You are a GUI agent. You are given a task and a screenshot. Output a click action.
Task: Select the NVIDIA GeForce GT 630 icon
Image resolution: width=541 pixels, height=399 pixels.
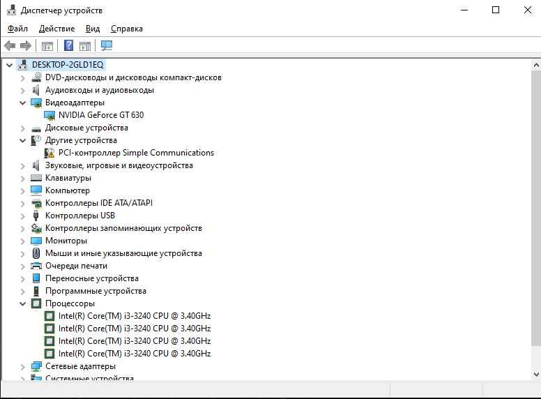click(49, 115)
